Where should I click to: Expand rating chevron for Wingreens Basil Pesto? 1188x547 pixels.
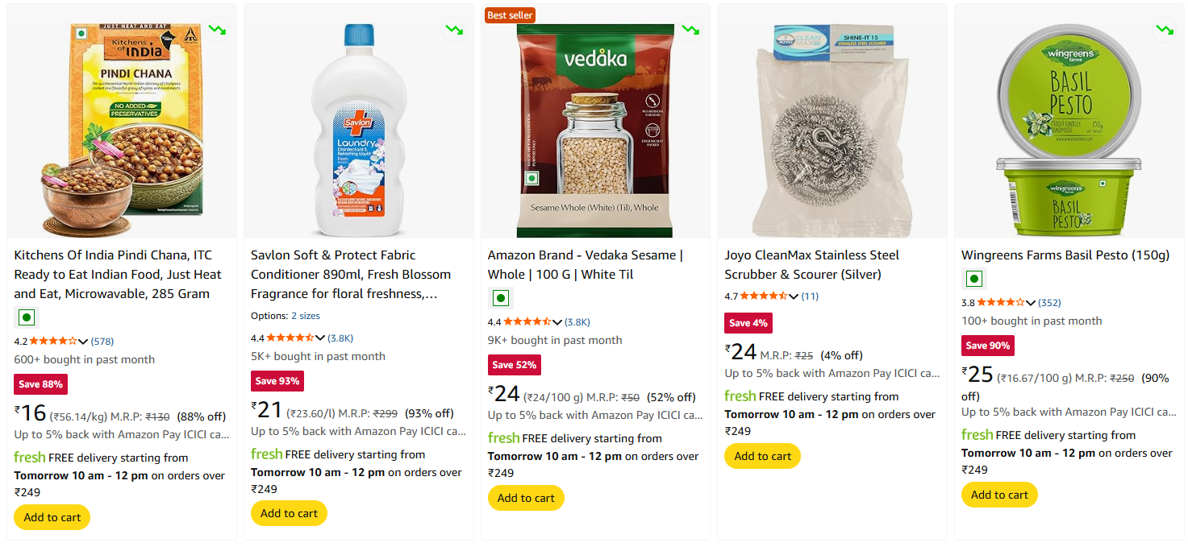[1031, 303]
